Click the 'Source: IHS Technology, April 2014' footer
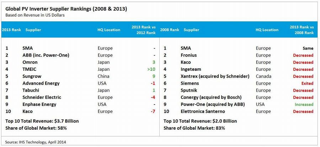Screen dimensions: 320x147 point(36,142)
